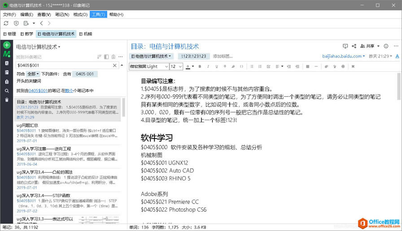Screen dimensions: 402x231
Task: Click the green new note plus button
Action: (7, 45)
